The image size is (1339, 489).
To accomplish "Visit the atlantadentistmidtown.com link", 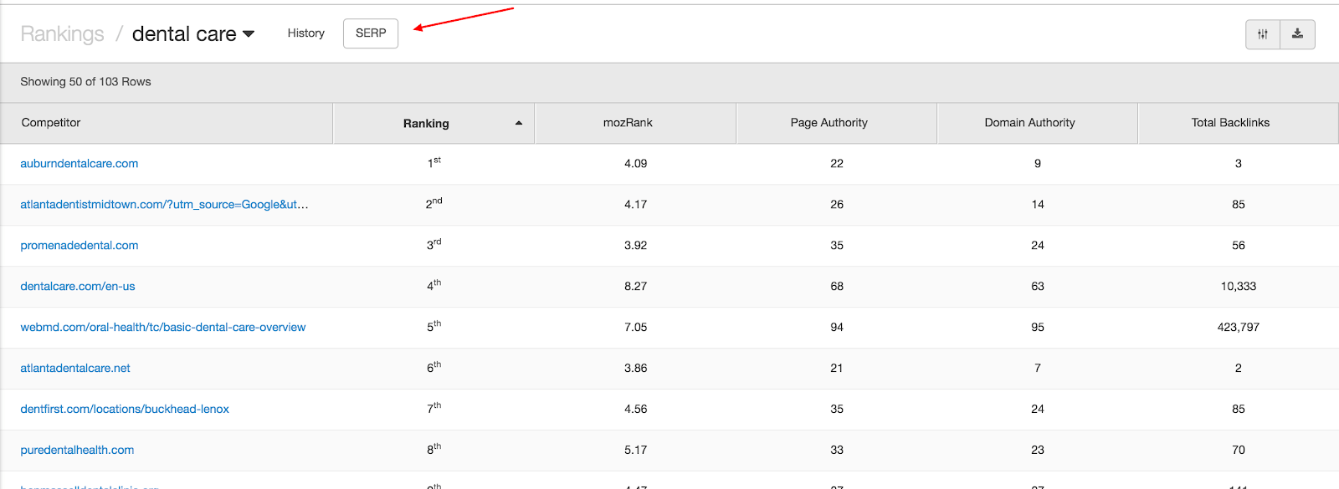I will (x=164, y=205).
